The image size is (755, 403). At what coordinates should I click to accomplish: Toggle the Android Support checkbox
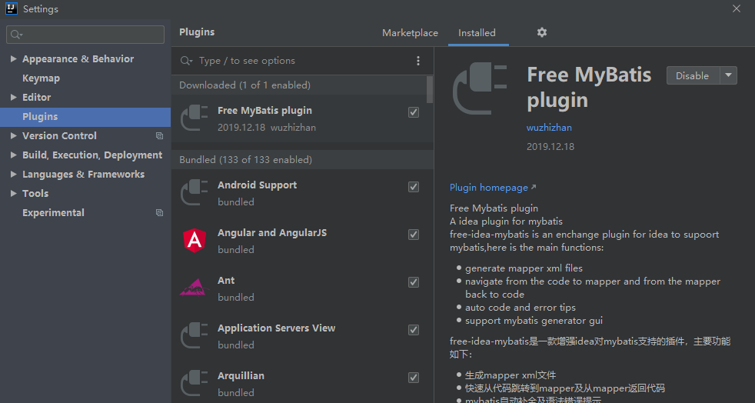coord(413,187)
